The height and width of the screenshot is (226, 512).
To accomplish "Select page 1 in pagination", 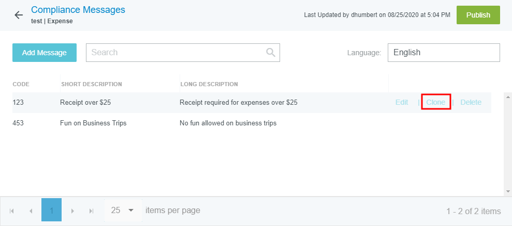I will click(x=51, y=211).
